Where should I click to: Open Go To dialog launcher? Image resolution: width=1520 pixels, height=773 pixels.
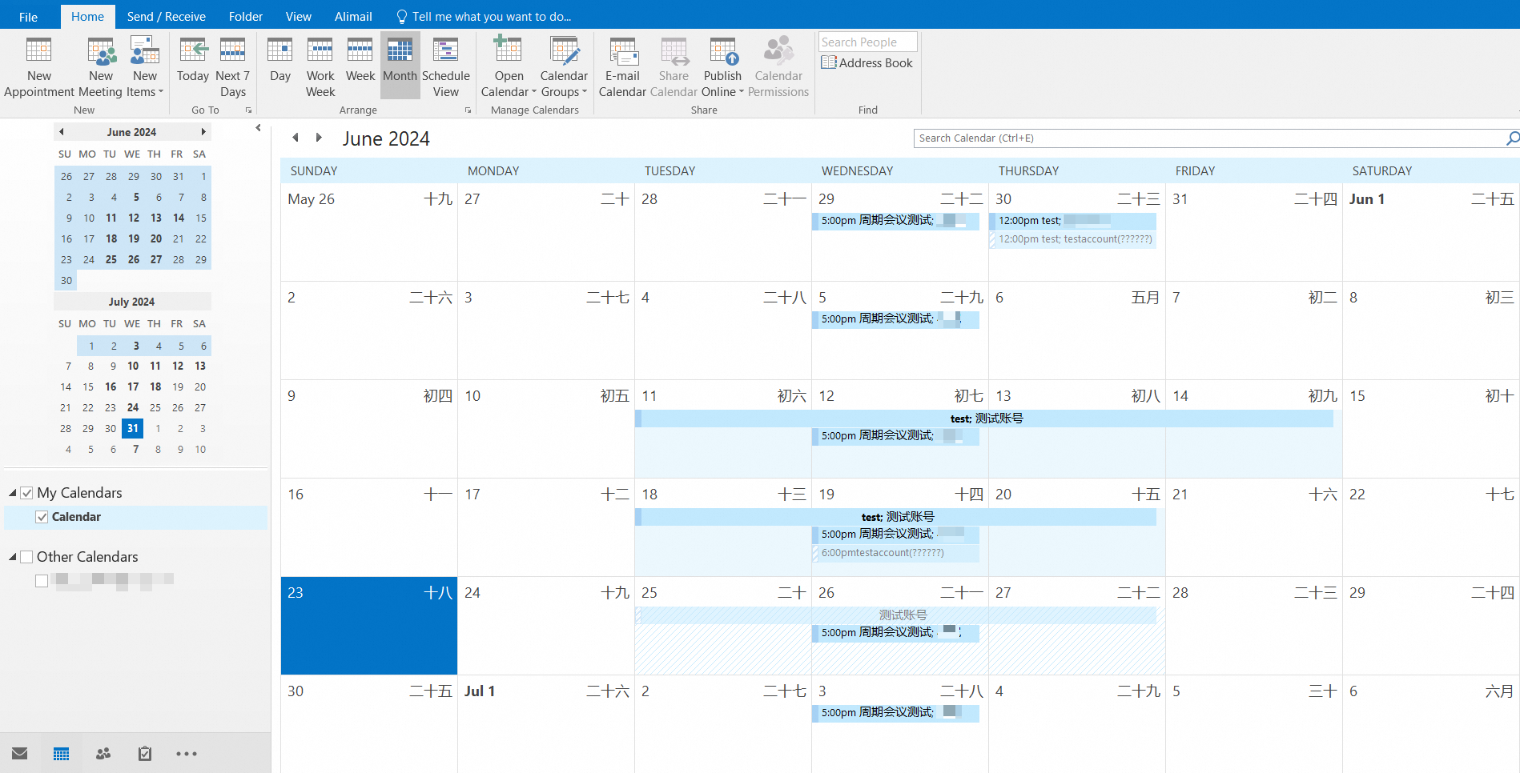[248, 110]
